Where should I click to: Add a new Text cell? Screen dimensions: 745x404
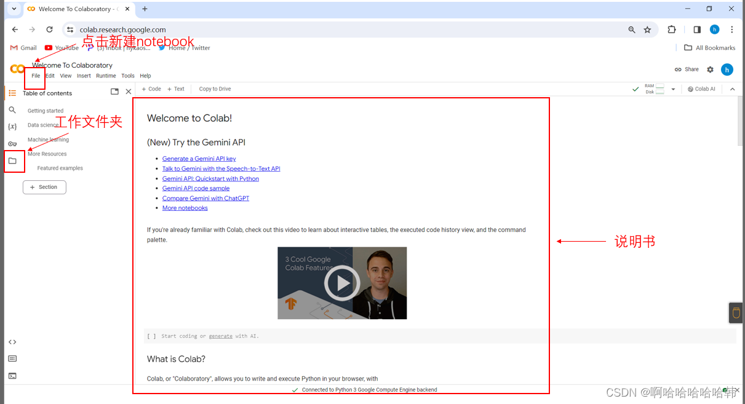coord(176,89)
